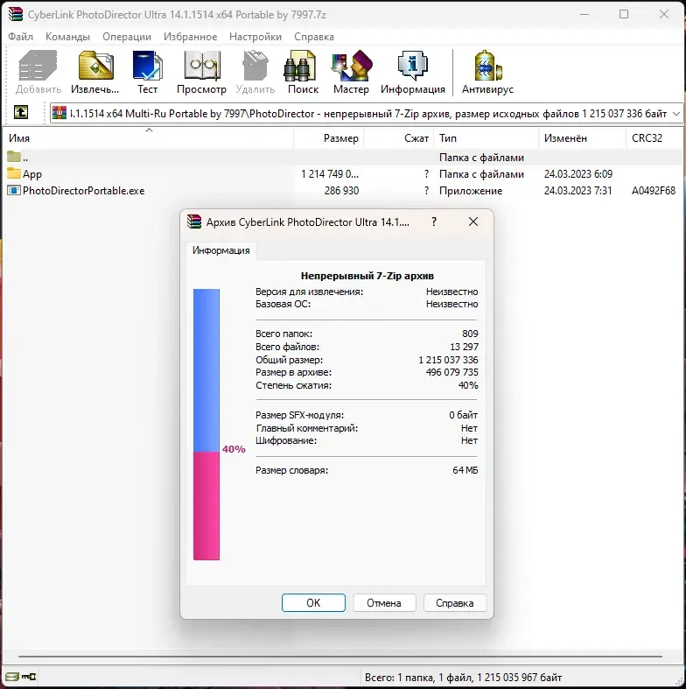Click the Размер SFX-модуля value 0 байт
The height and width of the screenshot is (689, 686).
[464, 415]
